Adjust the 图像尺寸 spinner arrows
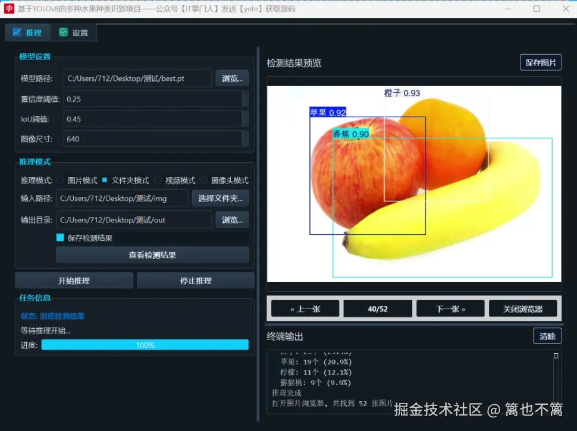 pyautogui.click(x=246, y=139)
